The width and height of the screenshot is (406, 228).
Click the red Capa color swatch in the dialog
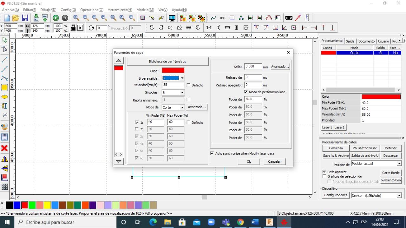point(173,70)
